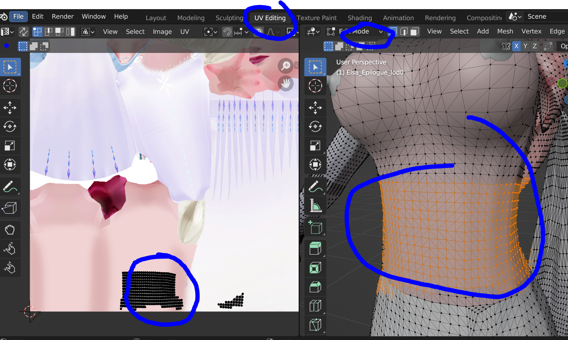The image size is (568, 340).
Task: Toggle Y axis mirror
Action: [x=525, y=46]
